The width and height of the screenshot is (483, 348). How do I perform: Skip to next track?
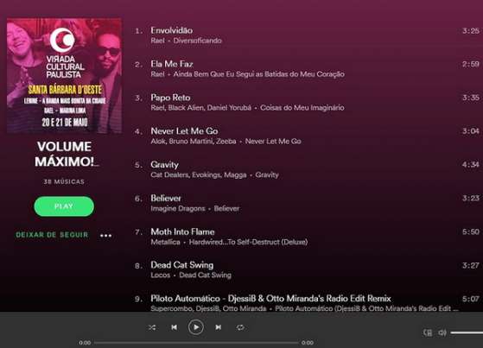click(218, 327)
